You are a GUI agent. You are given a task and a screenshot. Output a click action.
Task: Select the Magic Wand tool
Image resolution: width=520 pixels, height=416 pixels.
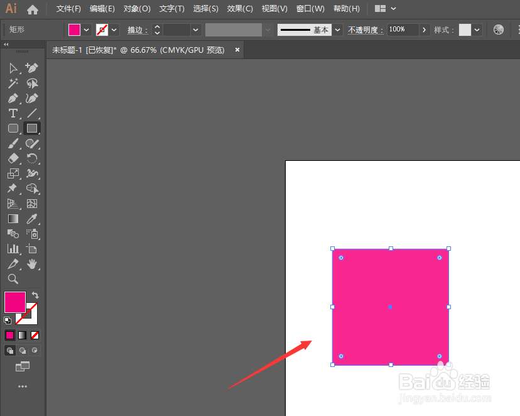click(13, 84)
